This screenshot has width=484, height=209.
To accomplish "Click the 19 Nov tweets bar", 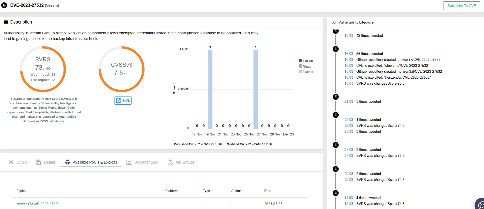I will pyautogui.click(x=210, y=89).
